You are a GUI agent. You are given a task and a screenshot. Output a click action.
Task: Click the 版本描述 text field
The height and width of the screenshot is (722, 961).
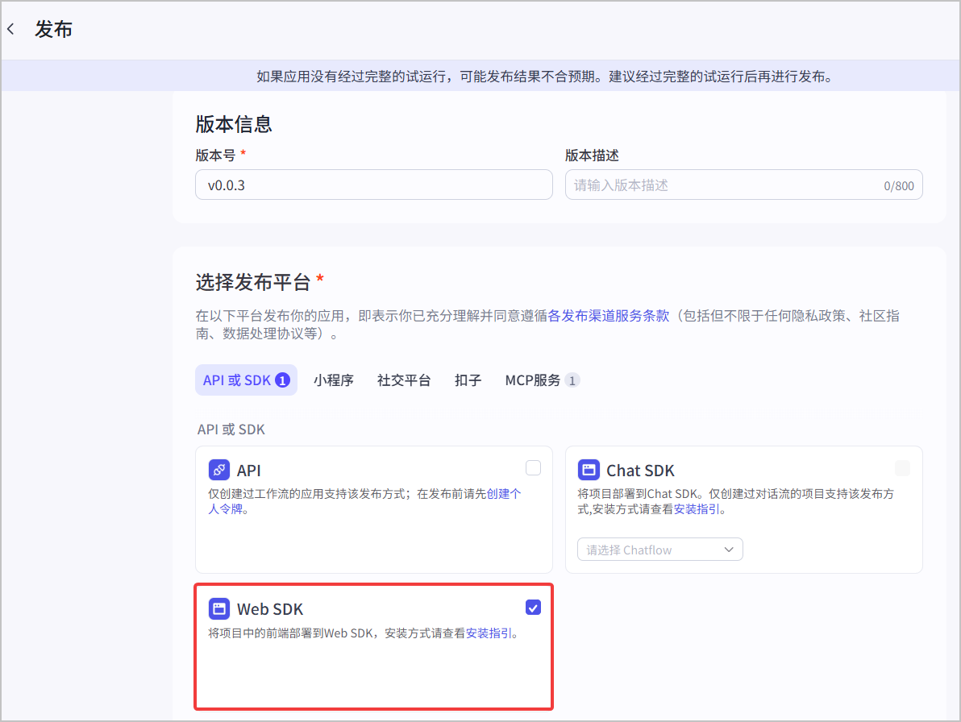(x=743, y=185)
